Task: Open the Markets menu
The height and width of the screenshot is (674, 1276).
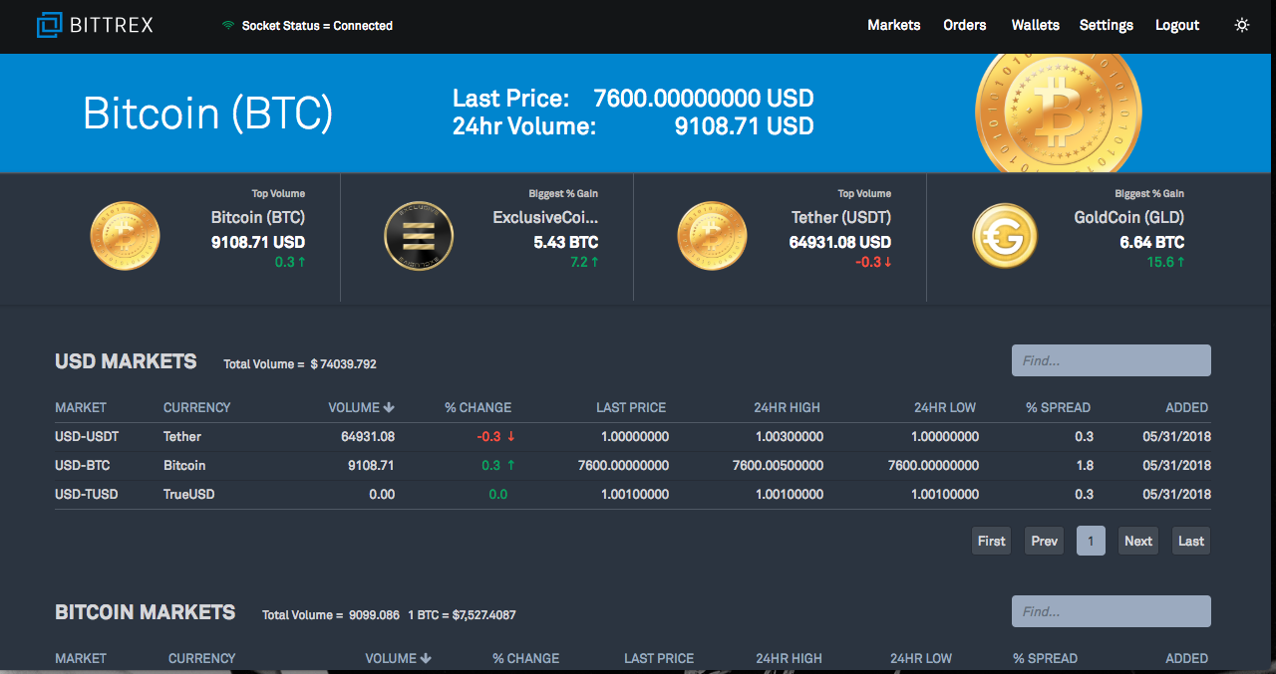Action: (894, 25)
